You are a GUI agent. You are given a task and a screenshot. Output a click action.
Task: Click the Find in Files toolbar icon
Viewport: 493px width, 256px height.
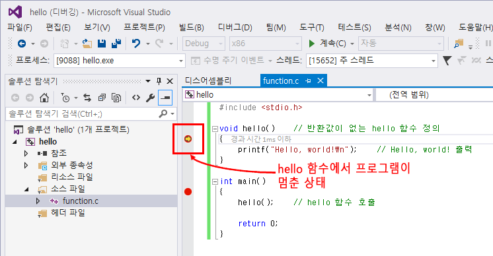point(459,44)
